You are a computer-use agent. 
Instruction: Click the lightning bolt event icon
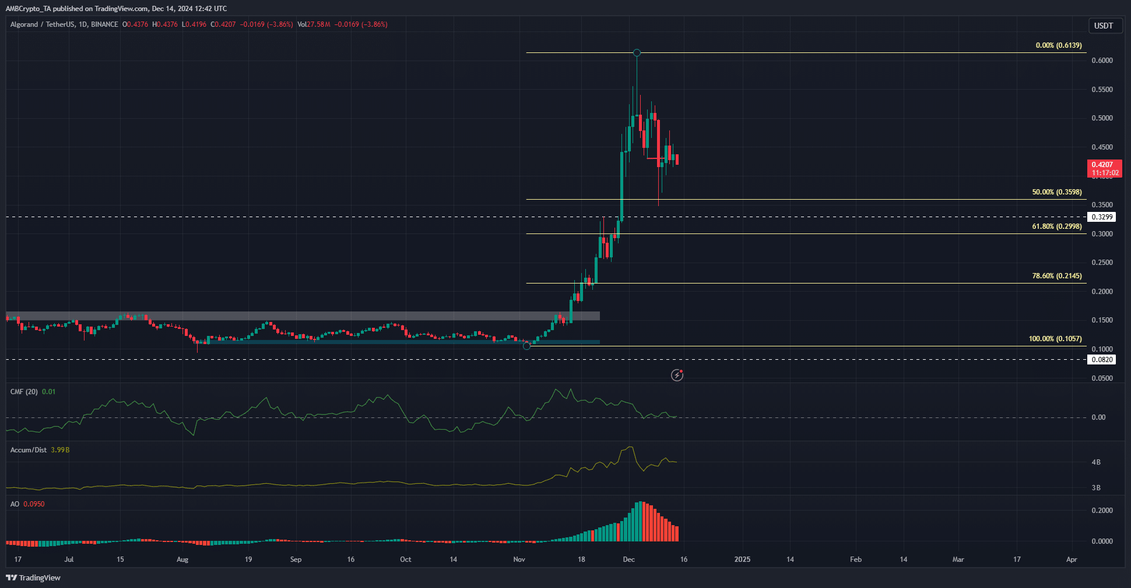[x=677, y=376]
